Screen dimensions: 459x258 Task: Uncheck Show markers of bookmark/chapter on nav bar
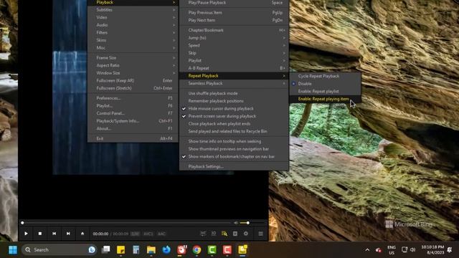point(234,156)
